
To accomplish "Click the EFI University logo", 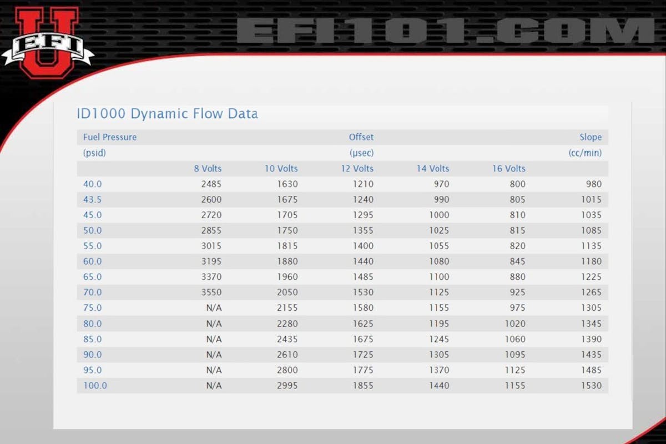I will coord(47,43).
